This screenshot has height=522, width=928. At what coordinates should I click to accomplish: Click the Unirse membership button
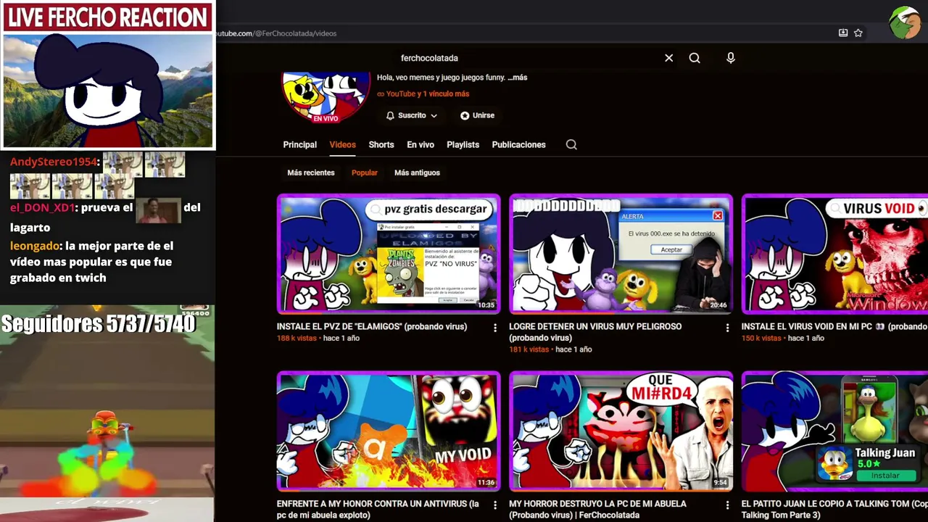tap(477, 115)
